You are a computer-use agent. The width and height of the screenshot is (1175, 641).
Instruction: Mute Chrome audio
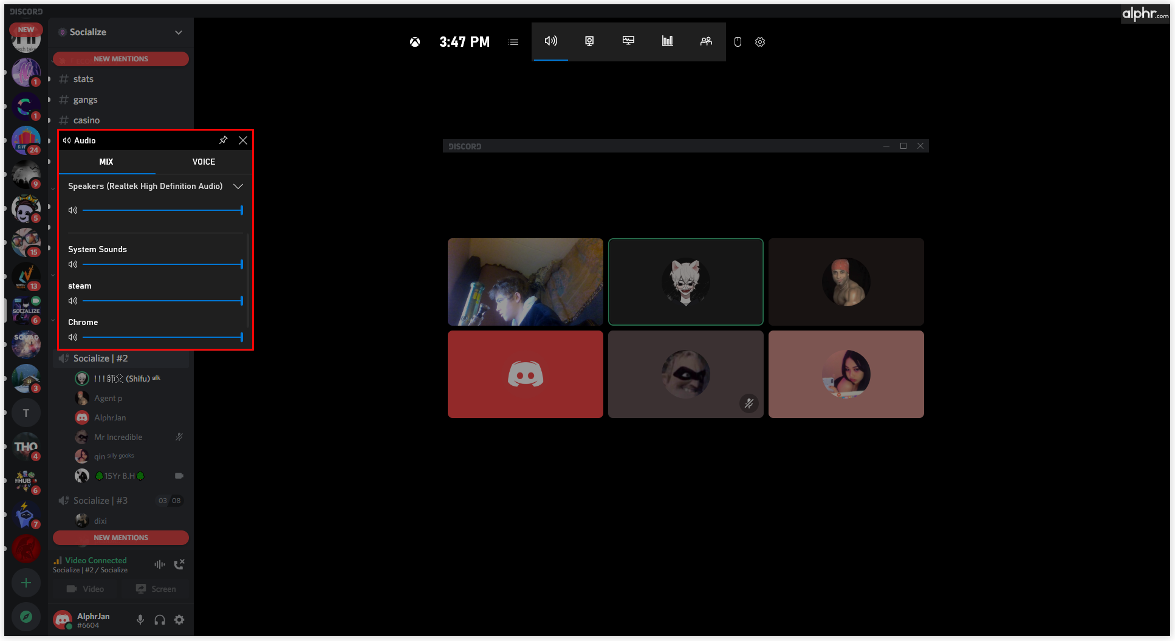[73, 337]
